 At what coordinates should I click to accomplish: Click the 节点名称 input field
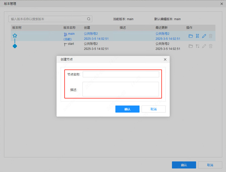point(121,74)
